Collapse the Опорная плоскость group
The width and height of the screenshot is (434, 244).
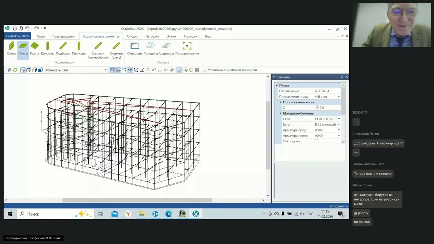click(x=280, y=102)
